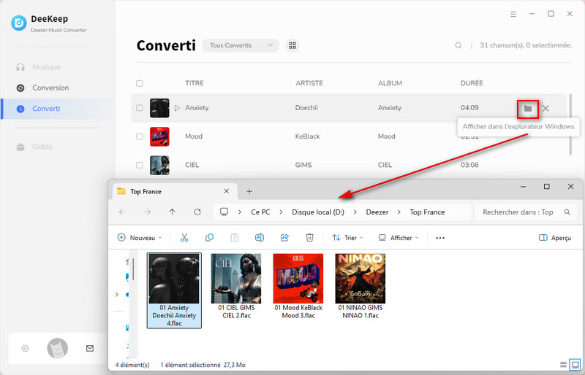Open the Afficher view dropdown
This screenshot has width=585, height=375.
pos(399,238)
